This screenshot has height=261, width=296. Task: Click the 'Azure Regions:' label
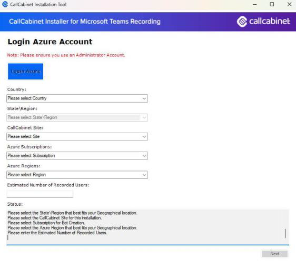(x=24, y=166)
